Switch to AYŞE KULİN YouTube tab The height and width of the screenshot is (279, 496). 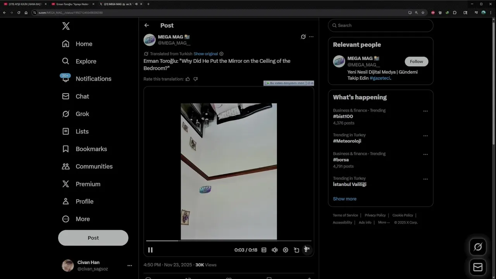(x=25, y=4)
